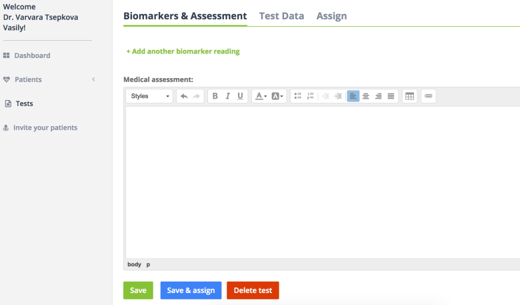Click Add another biomarker reading link
520x305 pixels.
coord(183,51)
